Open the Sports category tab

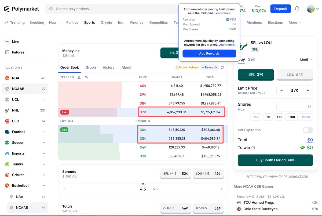point(89,22)
